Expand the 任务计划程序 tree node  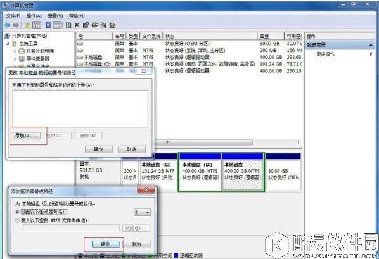(x=15, y=51)
